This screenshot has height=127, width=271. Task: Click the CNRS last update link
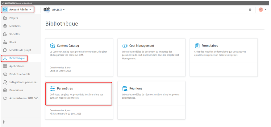click(x=53, y=70)
